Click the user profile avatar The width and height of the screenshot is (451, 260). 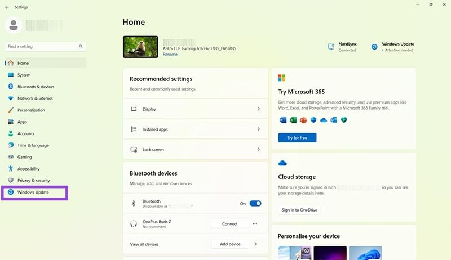coord(14,25)
